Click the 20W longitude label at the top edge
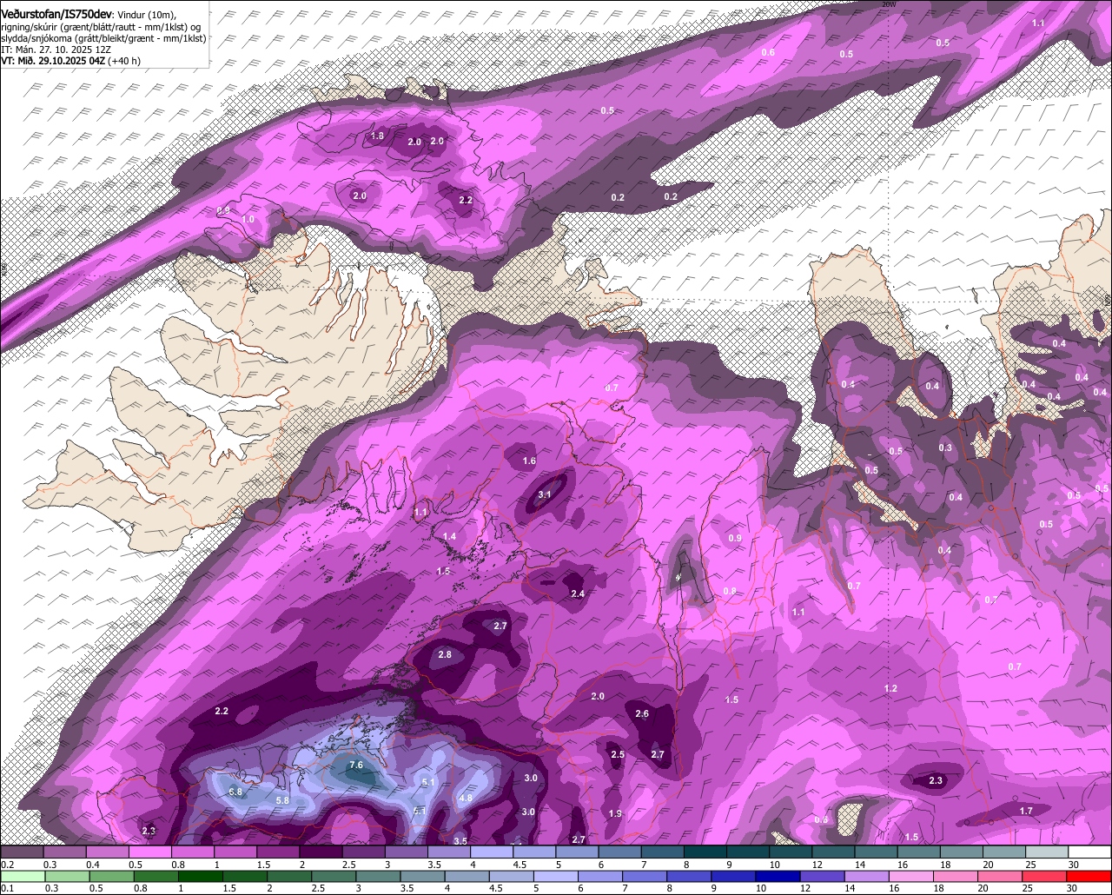Viewport: 1112px width, 895px height. coord(888,3)
